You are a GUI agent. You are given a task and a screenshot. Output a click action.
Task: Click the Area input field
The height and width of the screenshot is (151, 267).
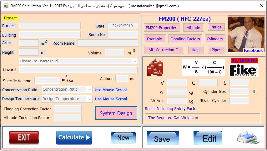[29, 43]
